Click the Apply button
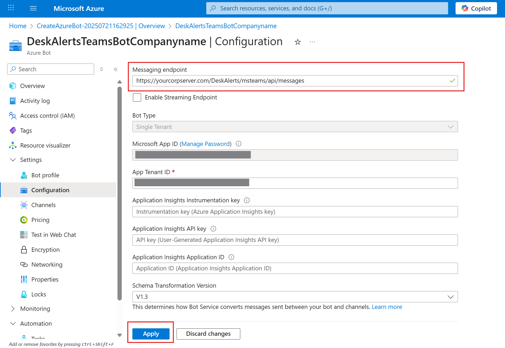Screen dimensions: 505x348 tap(151, 334)
